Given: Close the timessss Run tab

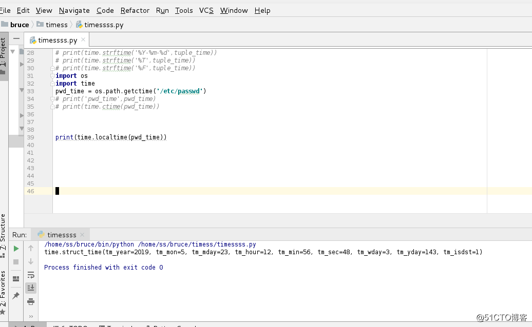Looking at the screenshot, I should coord(82,235).
